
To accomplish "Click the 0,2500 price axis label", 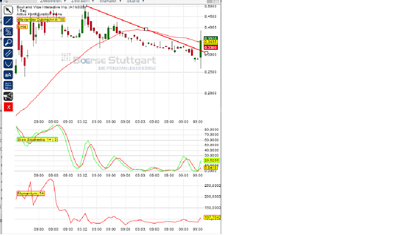I will coord(211,72).
